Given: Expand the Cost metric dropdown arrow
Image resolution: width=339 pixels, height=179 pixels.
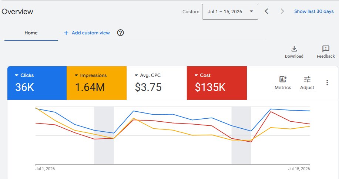Looking at the screenshot, I should 196,75.
